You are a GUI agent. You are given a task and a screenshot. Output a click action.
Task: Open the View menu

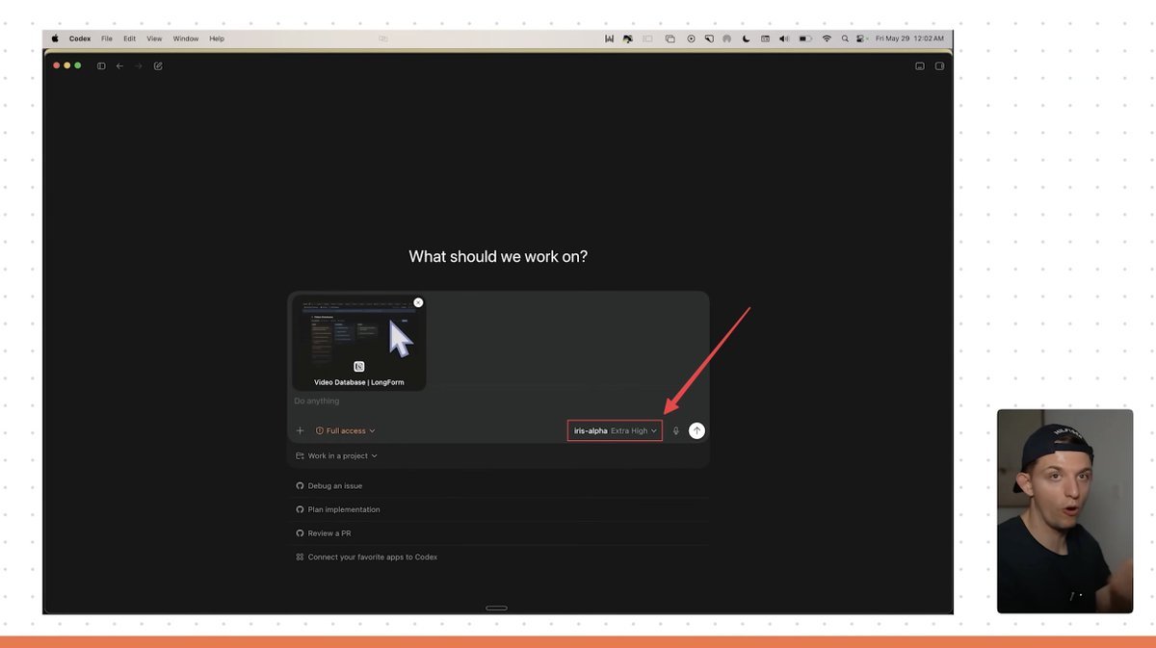154,39
